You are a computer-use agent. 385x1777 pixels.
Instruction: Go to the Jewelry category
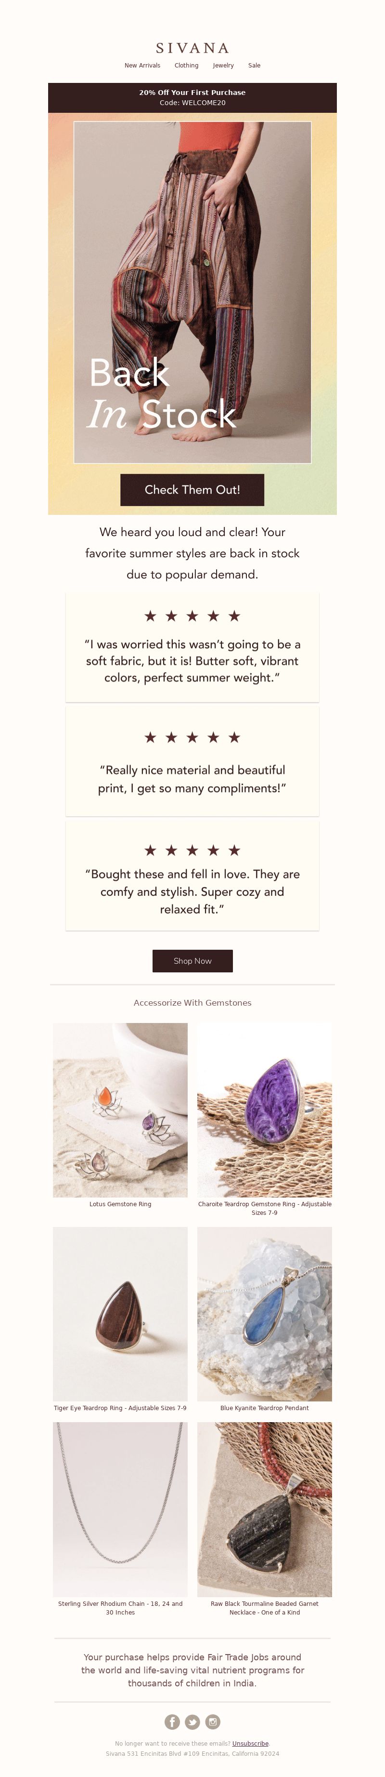click(223, 66)
